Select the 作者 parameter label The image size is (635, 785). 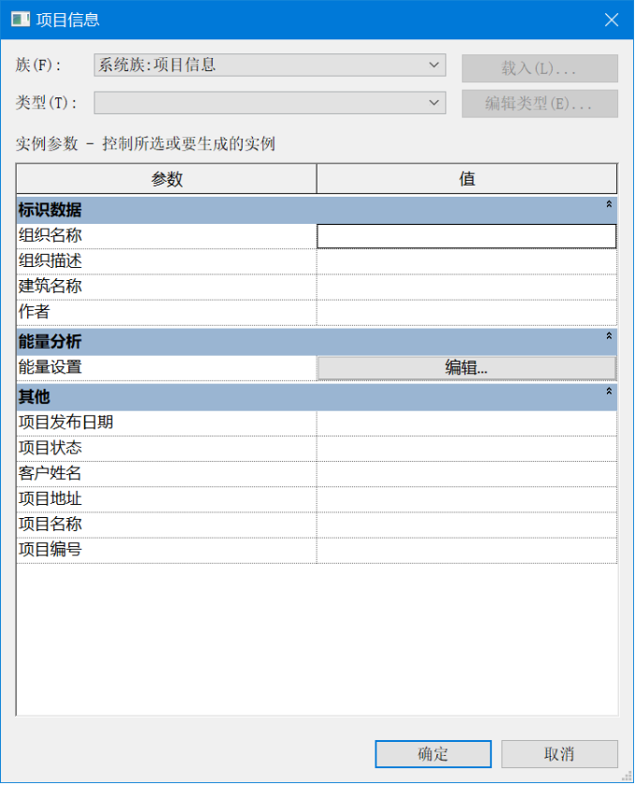point(34,312)
